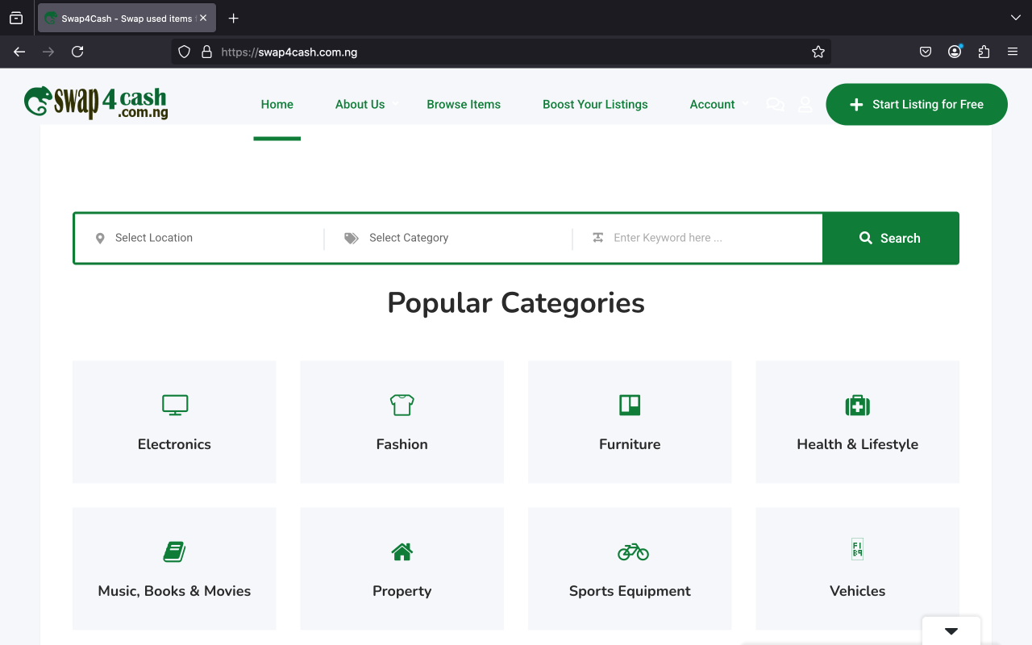Click Start Listing for Free button

point(917,105)
